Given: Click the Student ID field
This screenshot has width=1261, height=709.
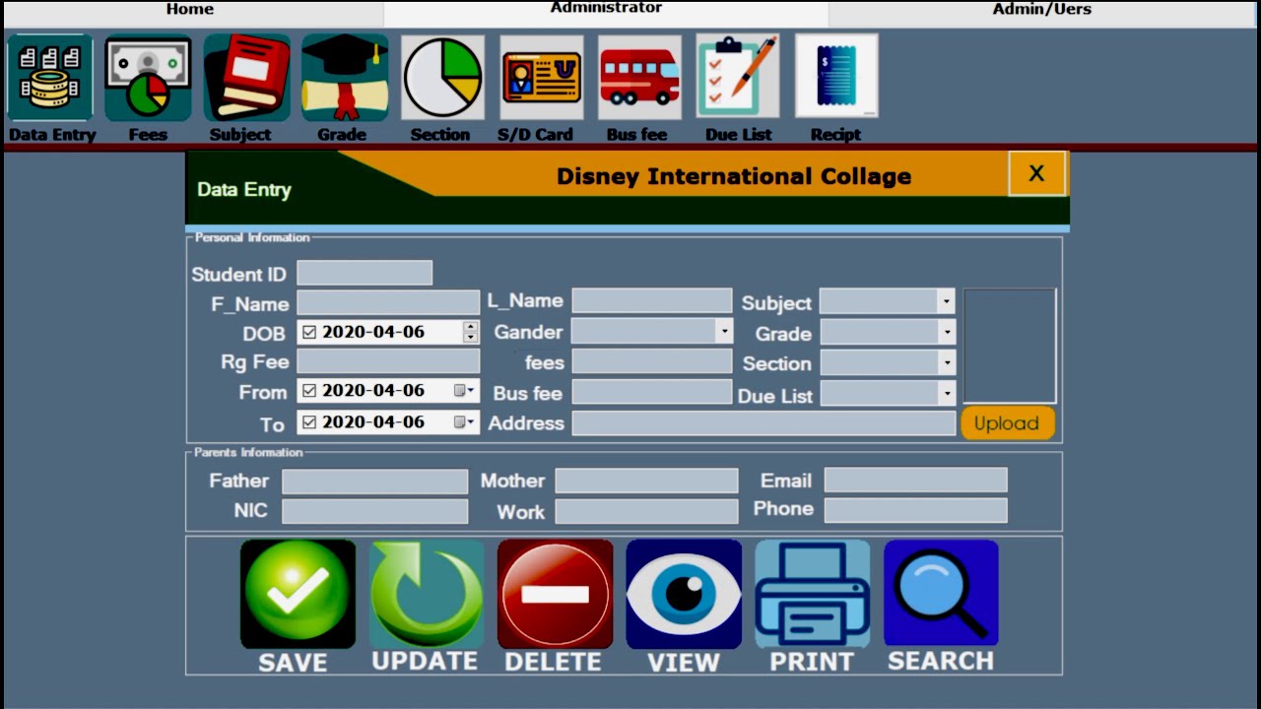Looking at the screenshot, I should 365,273.
